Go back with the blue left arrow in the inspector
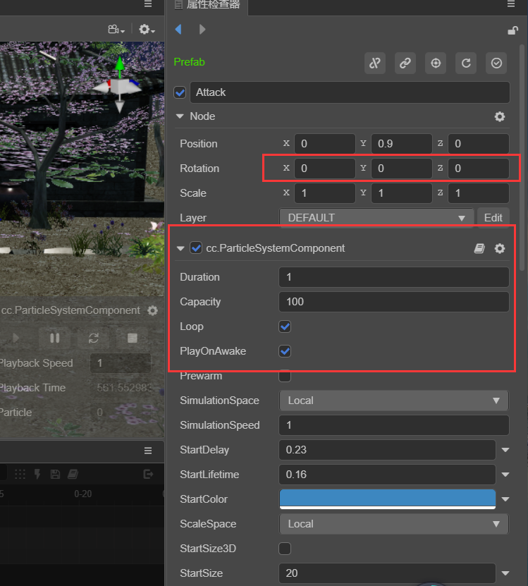528x586 pixels. tap(178, 29)
